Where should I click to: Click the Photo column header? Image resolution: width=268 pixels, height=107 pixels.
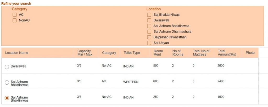pos(250,53)
